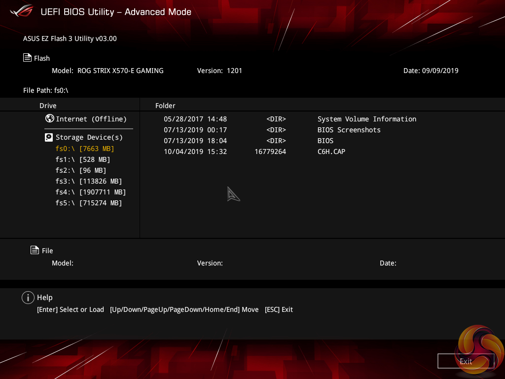Select drive fs3:\ [113826 MB]

coord(89,181)
